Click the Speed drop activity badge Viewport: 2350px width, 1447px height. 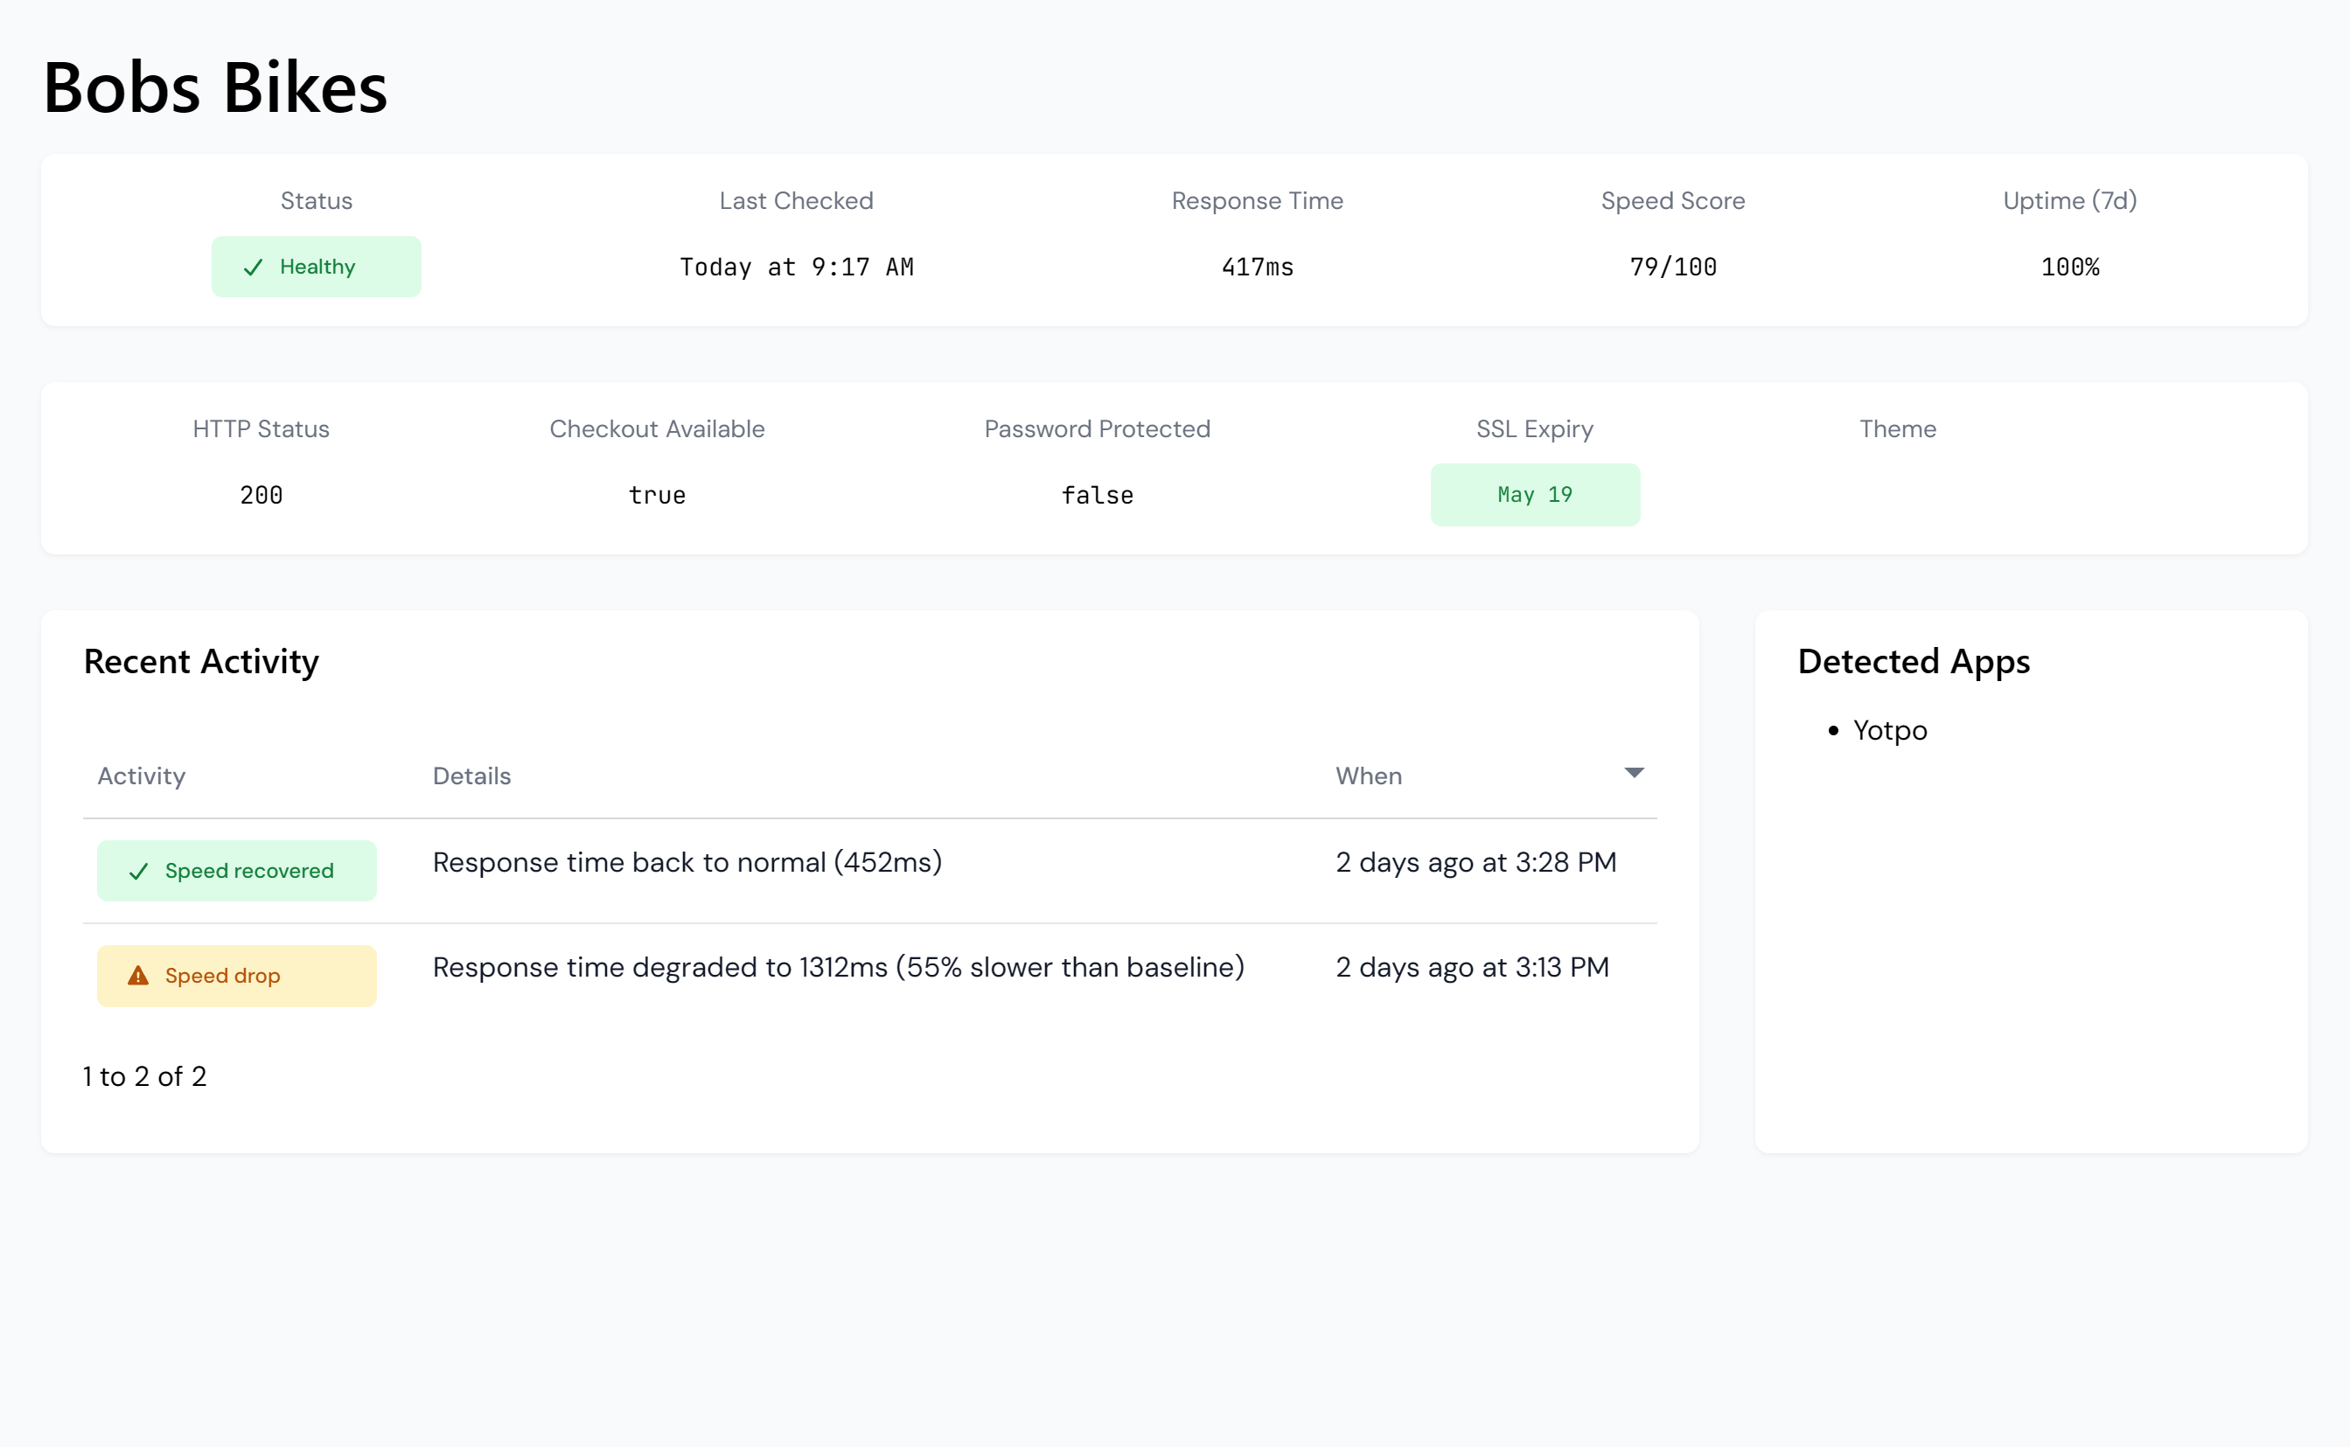[x=236, y=975]
